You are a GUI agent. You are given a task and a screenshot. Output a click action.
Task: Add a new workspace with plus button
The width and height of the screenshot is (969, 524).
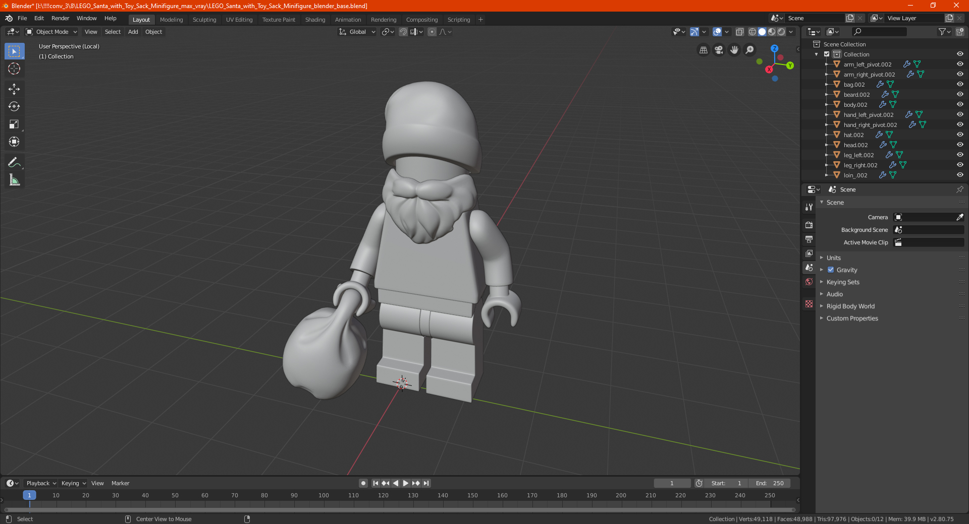480,20
